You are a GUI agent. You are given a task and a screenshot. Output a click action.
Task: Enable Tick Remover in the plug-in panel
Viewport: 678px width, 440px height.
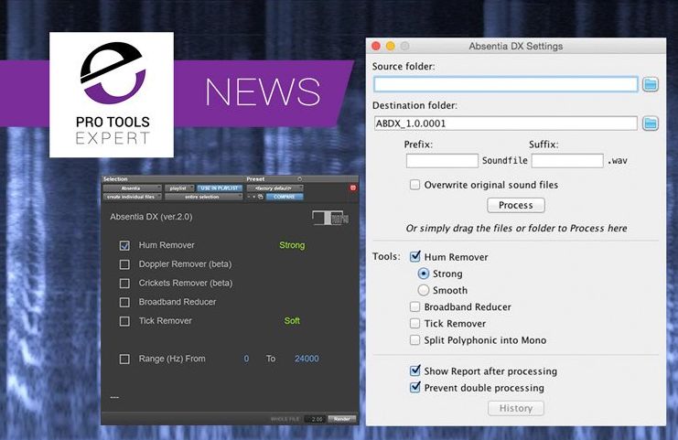pos(124,321)
